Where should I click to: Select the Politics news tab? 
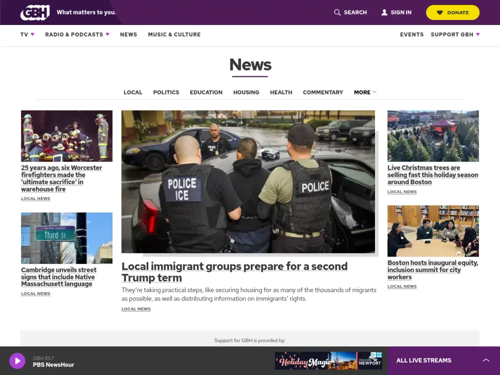point(166,92)
